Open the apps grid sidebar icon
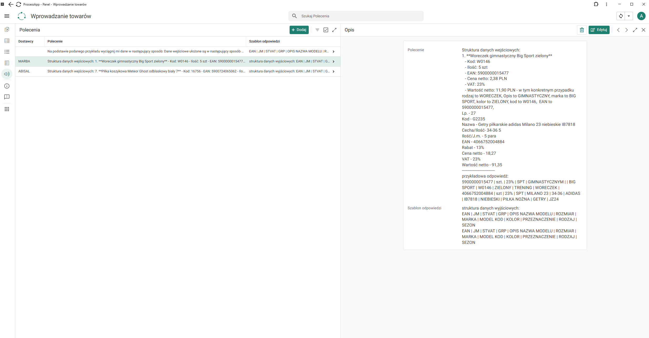 point(7,109)
